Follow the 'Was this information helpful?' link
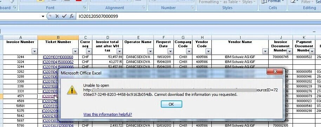 (108, 114)
